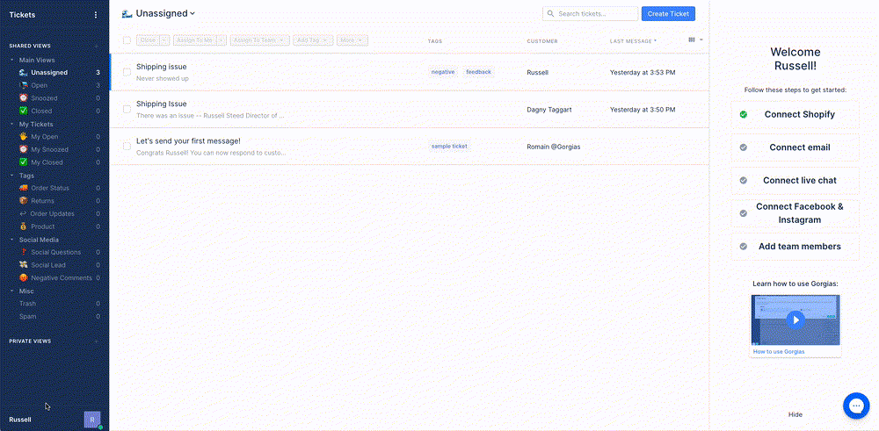Click the My Closed green check icon

pyautogui.click(x=23, y=162)
